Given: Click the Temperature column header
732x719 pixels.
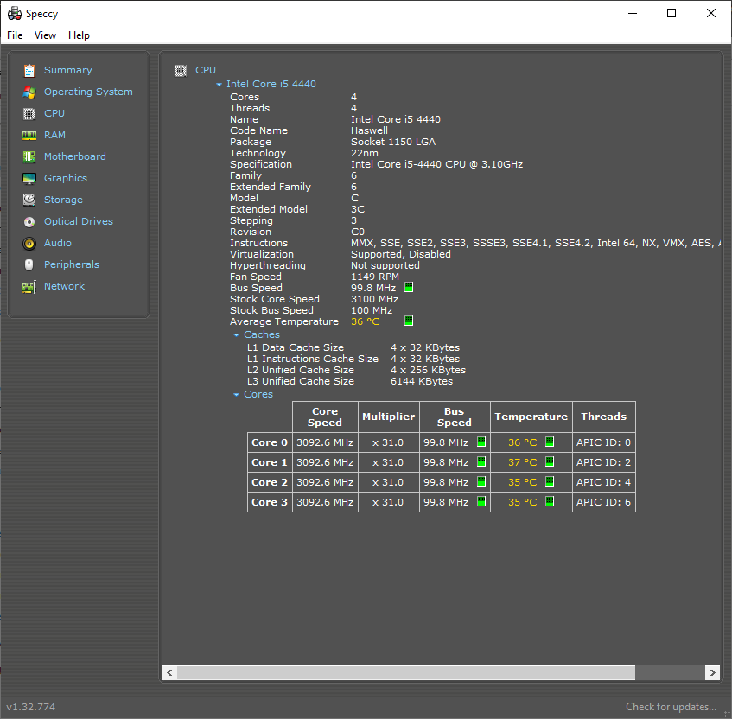Looking at the screenshot, I should [531, 417].
